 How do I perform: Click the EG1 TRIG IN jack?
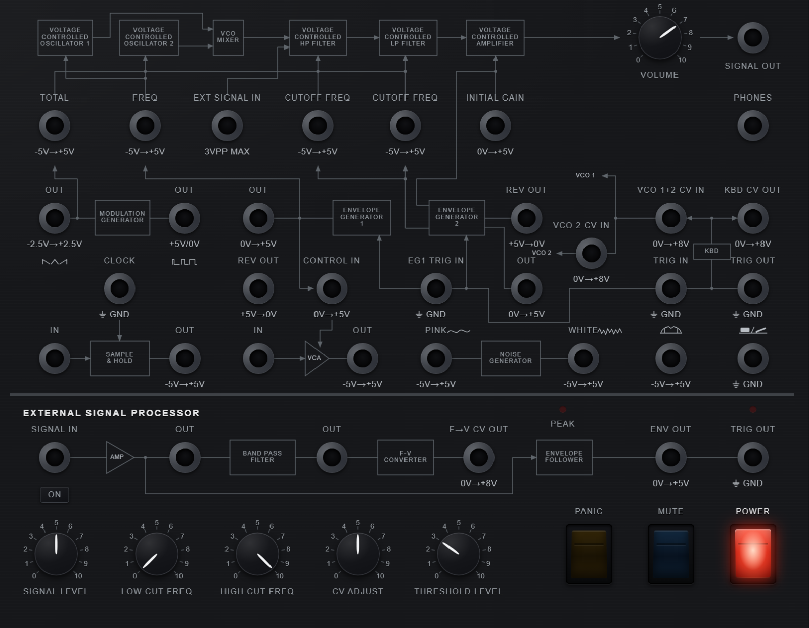436,288
